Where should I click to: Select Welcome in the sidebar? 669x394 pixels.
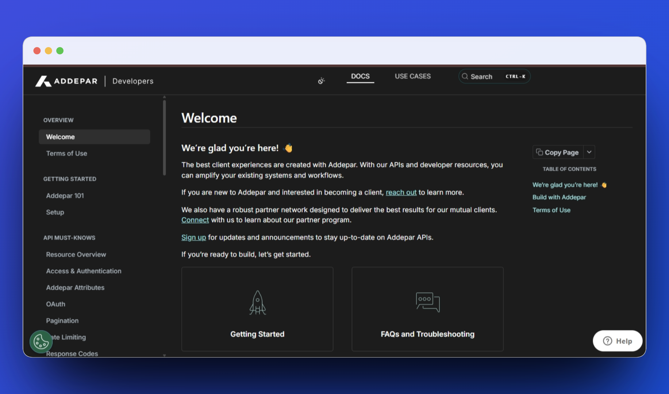[x=94, y=137]
